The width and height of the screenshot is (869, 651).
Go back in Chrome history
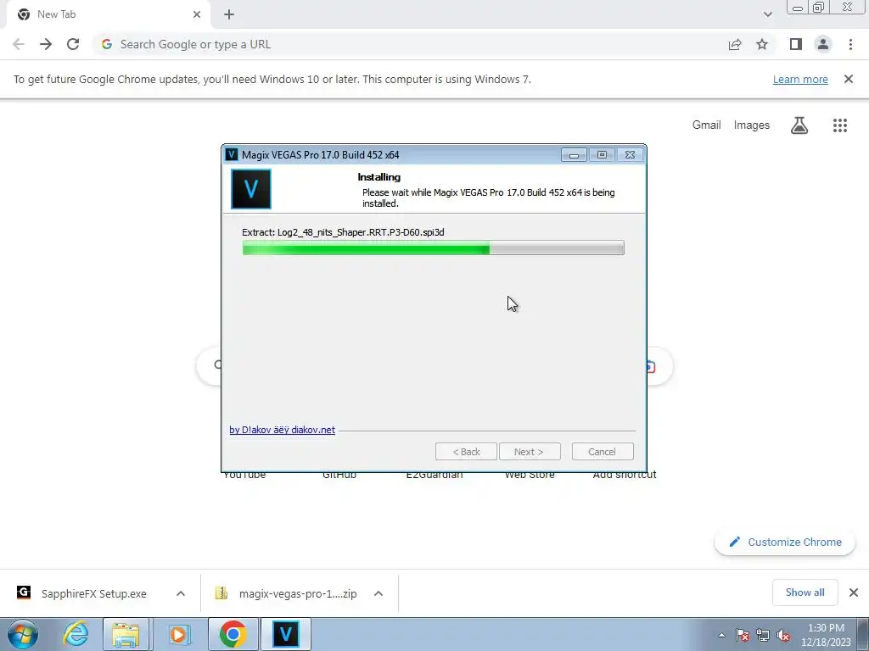pyautogui.click(x=19, y=44)
